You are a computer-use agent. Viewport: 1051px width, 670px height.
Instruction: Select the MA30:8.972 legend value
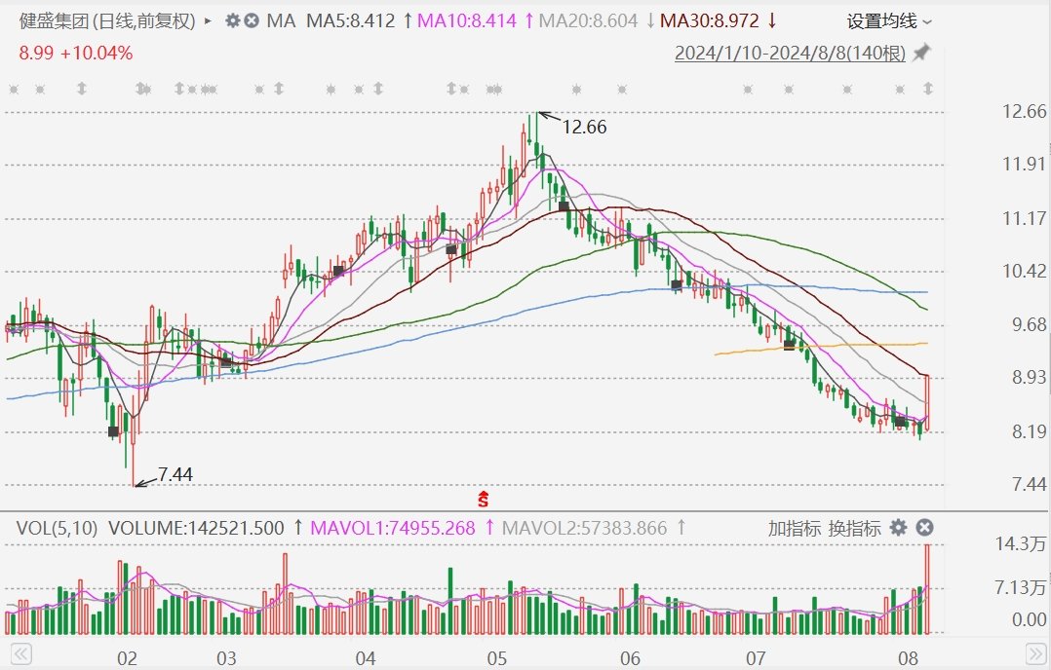click(x=710, y=21)
